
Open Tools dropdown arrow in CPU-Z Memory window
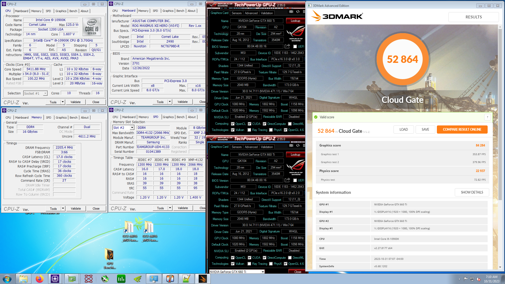pos(63,209)
